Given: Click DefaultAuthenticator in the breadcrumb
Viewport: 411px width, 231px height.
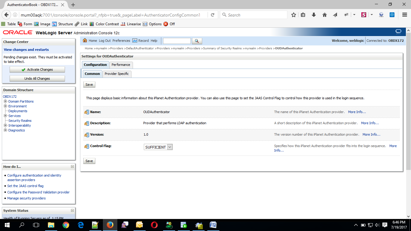Looking at the screenshot, I should (140, 48).
